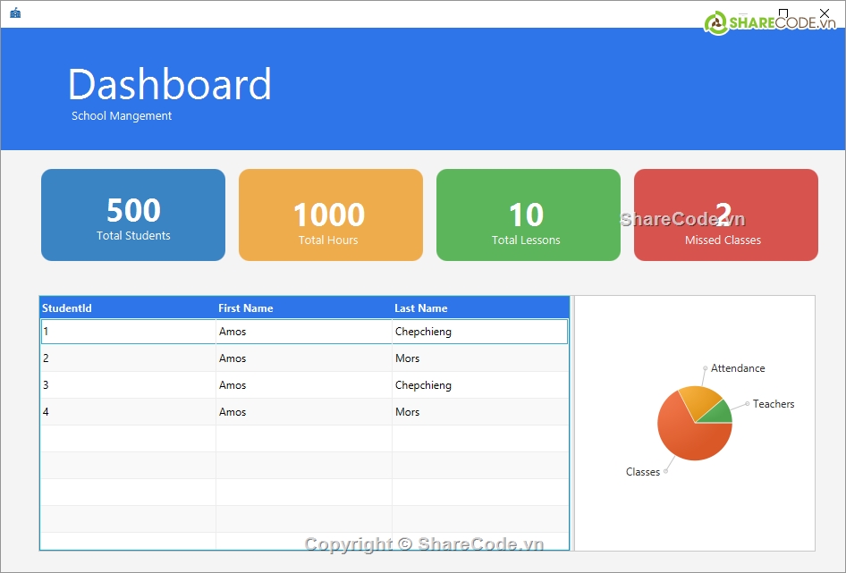Click the Classes label beside the pie
Screen dimensions: 846x573
point(642,472)
